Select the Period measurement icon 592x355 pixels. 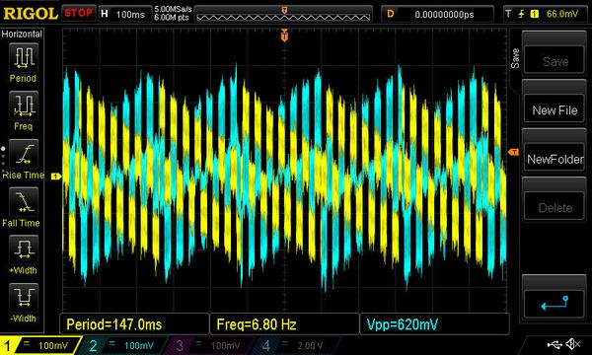(x=24, y=57)
